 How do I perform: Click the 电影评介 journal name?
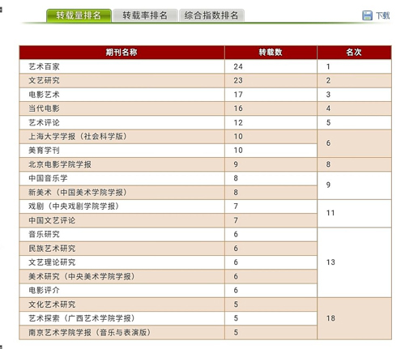[x=44, y=290]
